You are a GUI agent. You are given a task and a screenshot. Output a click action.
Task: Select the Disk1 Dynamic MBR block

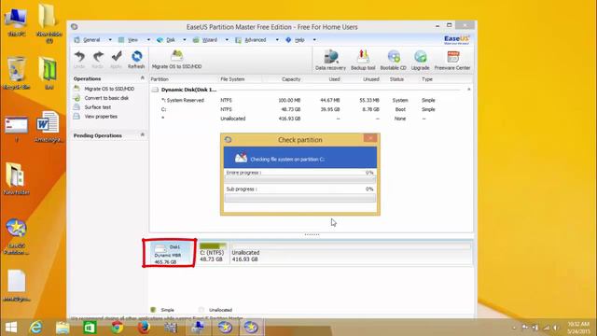coord(170,253)
